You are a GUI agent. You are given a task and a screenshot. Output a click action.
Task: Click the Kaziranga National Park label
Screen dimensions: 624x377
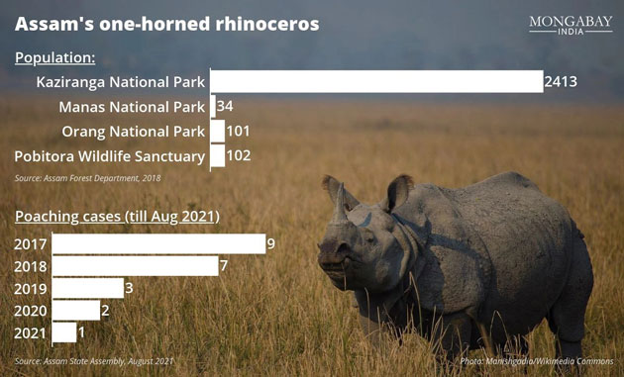121,82
